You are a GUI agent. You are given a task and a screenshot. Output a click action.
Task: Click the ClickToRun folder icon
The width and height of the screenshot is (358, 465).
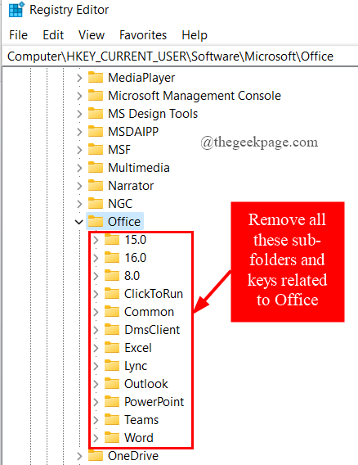click(112, 293)
